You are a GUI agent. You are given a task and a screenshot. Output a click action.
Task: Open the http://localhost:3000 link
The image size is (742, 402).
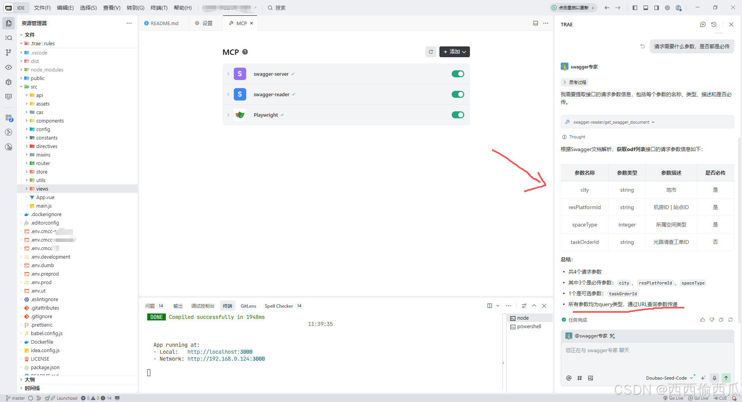[x=220, y=352]
